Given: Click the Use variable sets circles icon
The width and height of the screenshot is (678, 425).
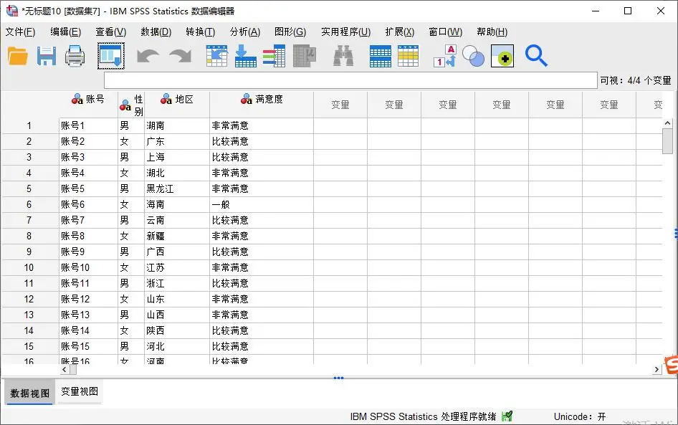Looking at the screenshot, I should (473, 56).
